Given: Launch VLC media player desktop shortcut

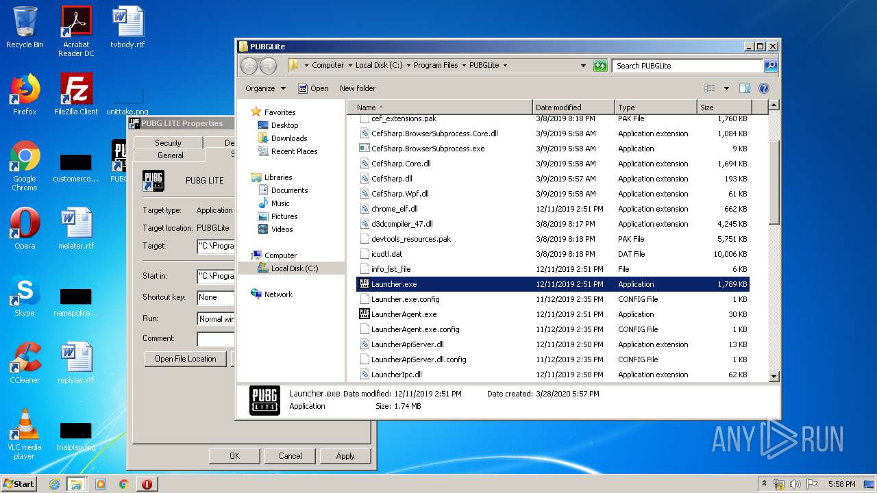Looking at the screenshot, I should click(25, 434).
